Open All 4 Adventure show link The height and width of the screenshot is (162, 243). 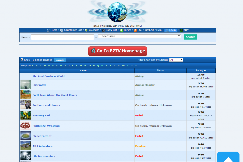(43, 146)
